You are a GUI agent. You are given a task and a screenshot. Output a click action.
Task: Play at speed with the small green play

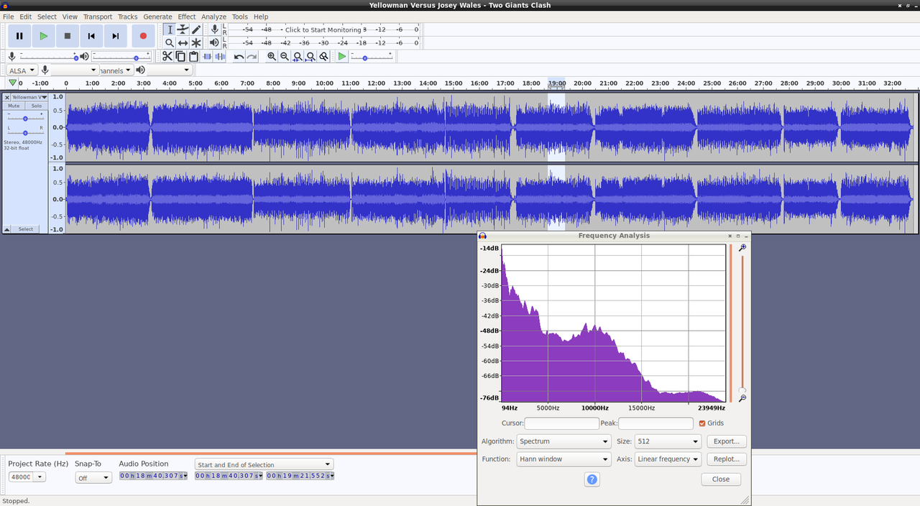point(342,57)
